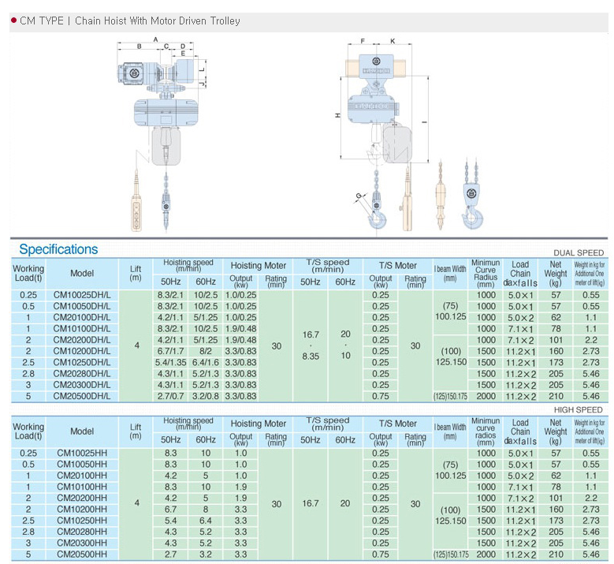Click model CM10050DH/L cell
The image size is (614, 564).
point(82,307)
